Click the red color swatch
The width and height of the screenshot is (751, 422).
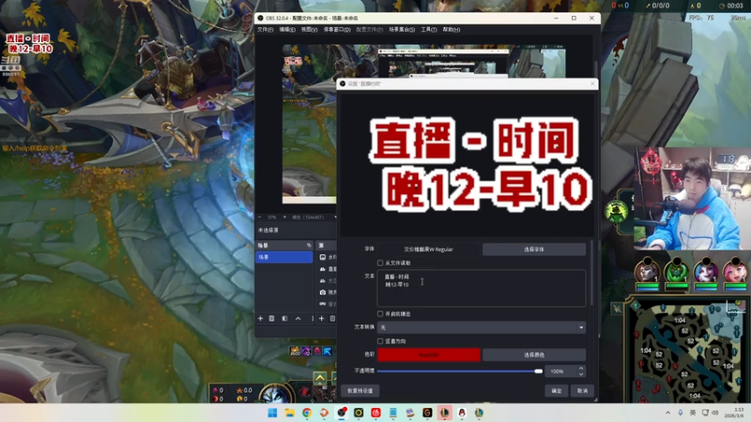[429, 355]
